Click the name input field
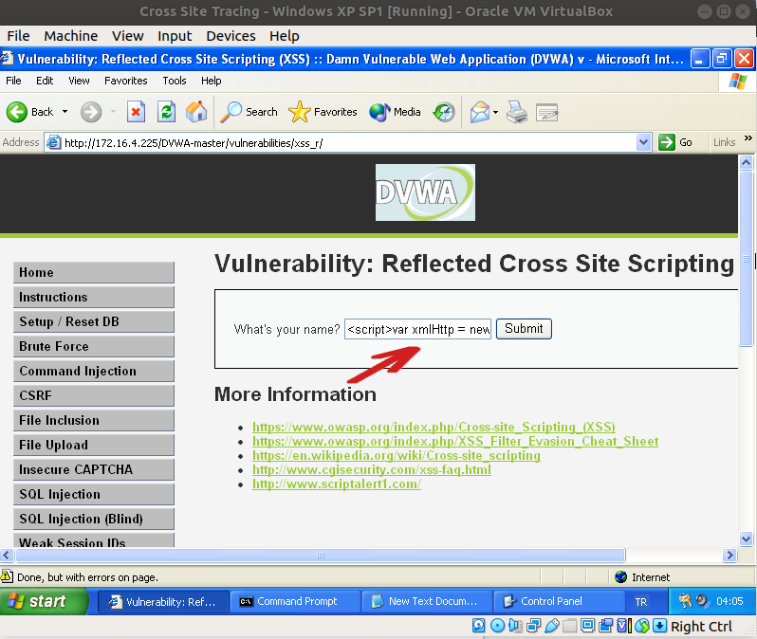Viewport: 757px width, 639px height. [x=417, y=329]
